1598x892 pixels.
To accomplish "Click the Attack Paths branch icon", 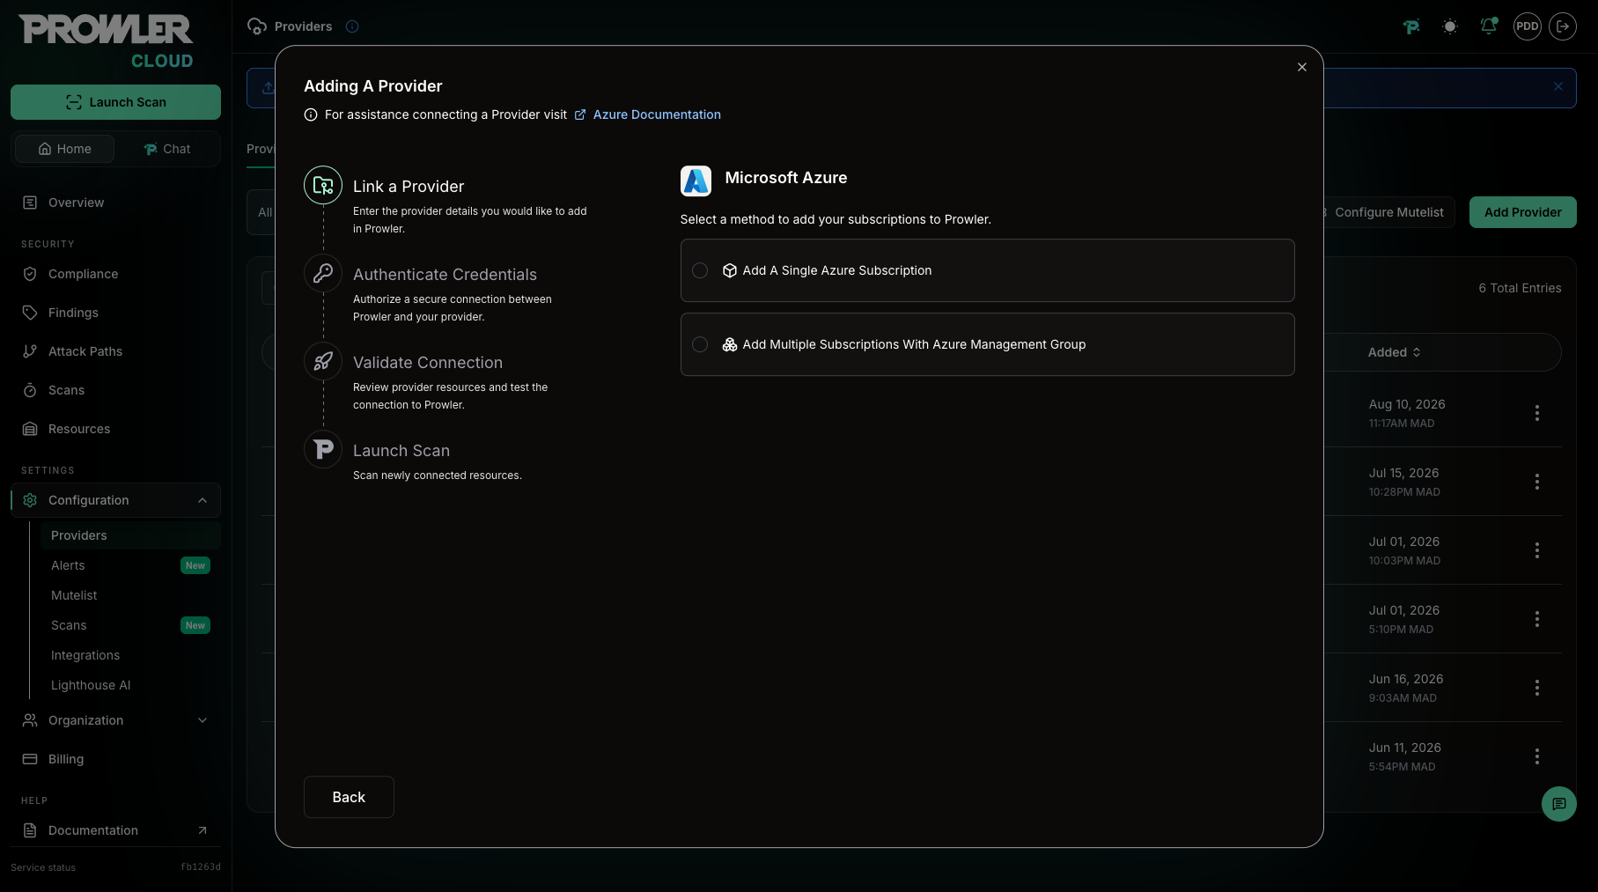I will point(30,351).
